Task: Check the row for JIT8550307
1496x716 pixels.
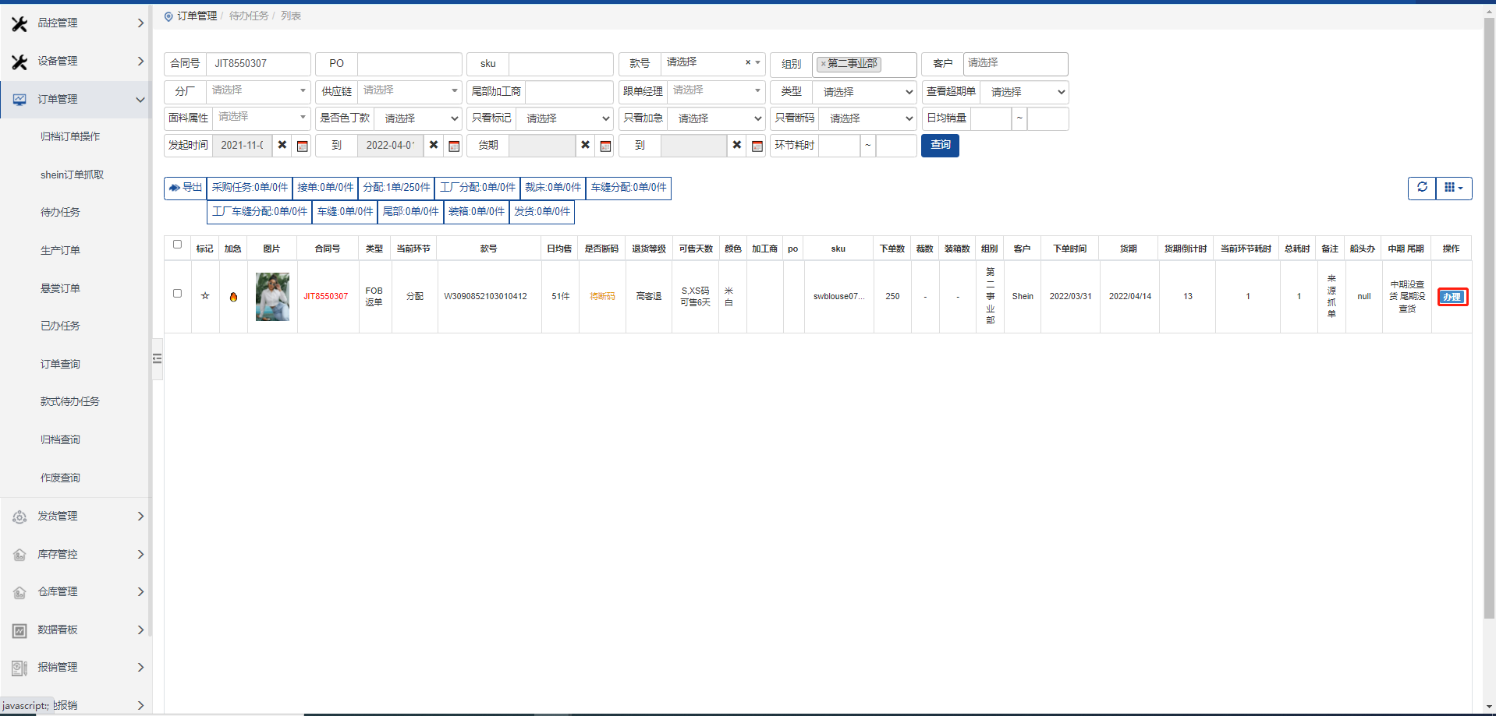Action: (177, 294)
